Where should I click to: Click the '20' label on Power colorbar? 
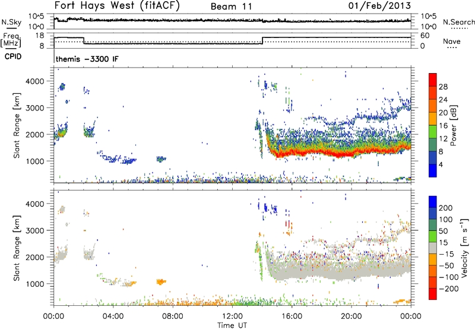(443, 113)
